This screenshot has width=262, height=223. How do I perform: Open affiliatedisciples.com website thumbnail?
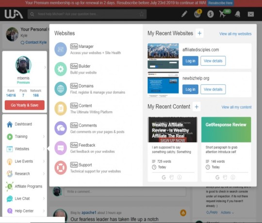point(163,56)
